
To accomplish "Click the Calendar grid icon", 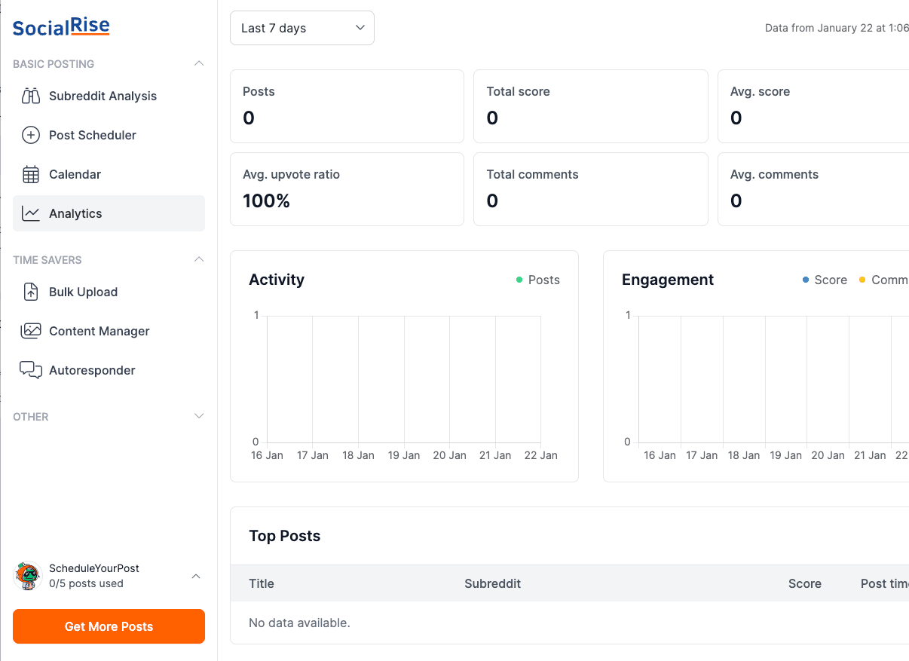I will [31, 174].
